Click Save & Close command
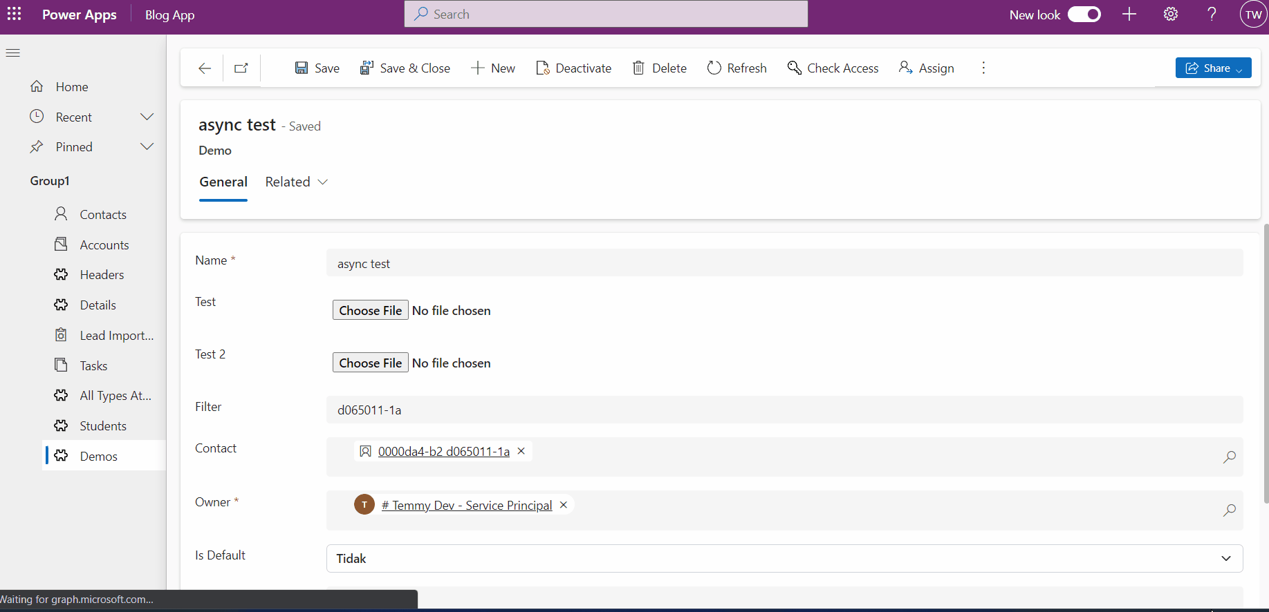The height and width of the screenshot is (612, 1269). (x=405, y=68)
